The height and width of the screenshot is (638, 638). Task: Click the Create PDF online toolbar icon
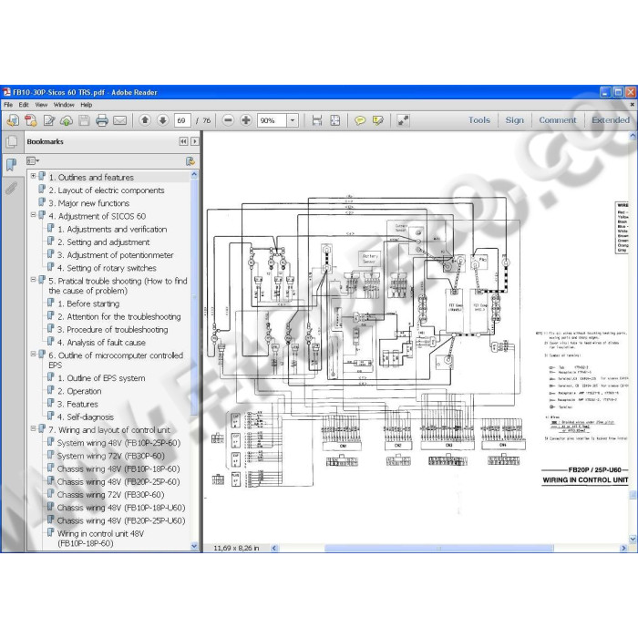13,120
